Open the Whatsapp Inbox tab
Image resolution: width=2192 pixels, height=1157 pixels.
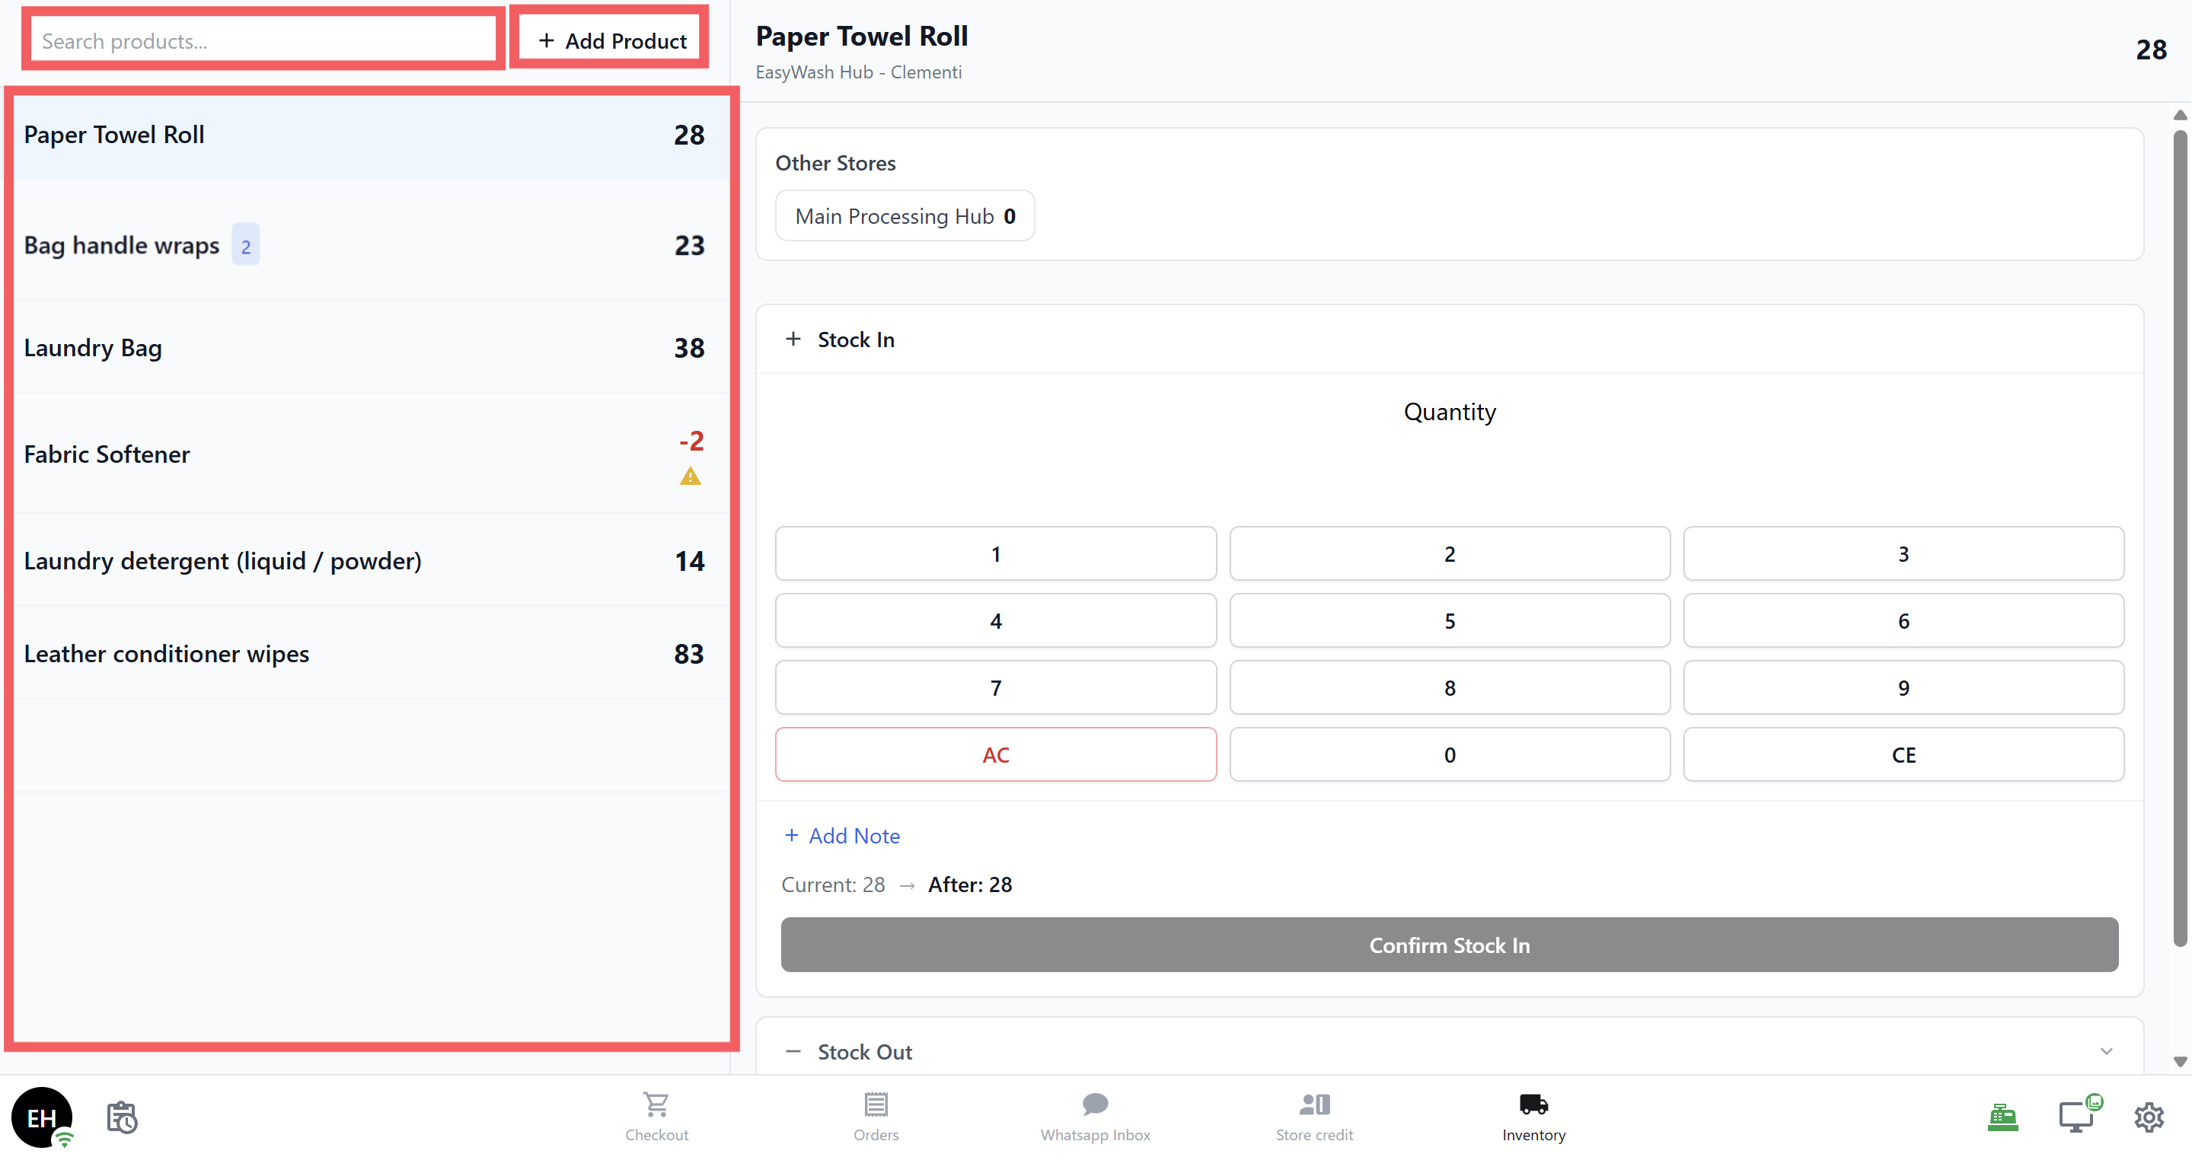(x=1095, y=1117)
